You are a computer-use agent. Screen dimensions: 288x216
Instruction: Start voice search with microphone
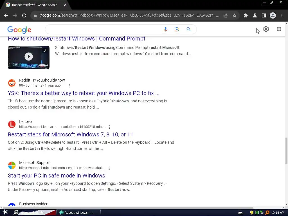(165, 29)
